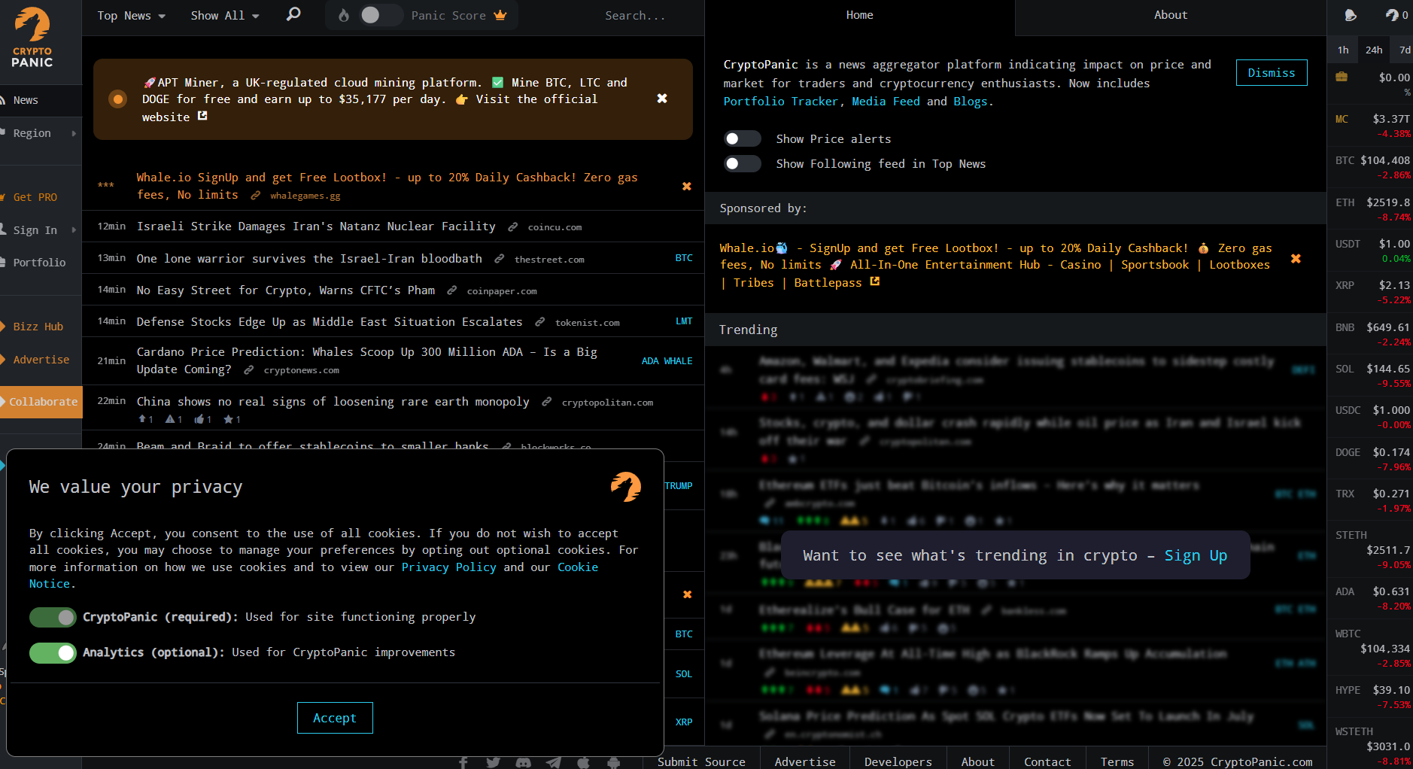Click the LMT tag on Defense Stocks news
The height and width of the screenshot is (769, 1413).
tap(684, 321)
